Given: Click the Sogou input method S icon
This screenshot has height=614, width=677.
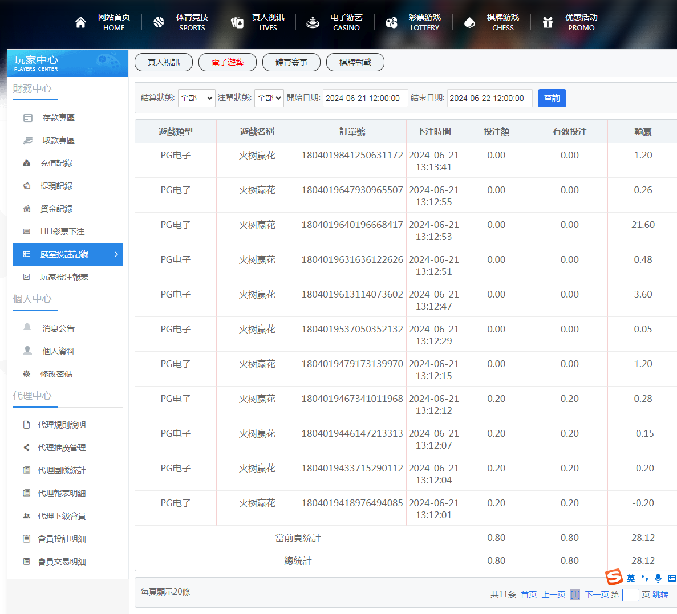Looking at the screenshot, I should [x=614, y=577].
